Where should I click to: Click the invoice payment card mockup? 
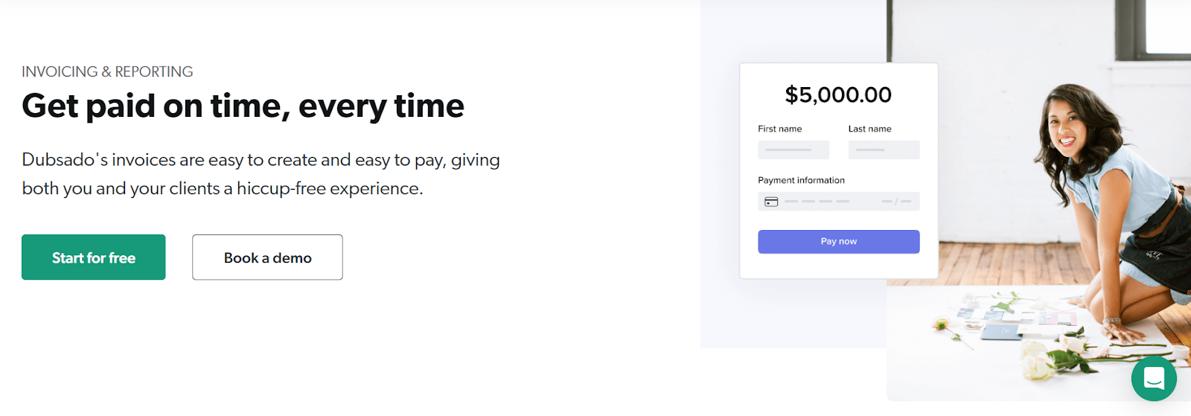coord(839,171)
